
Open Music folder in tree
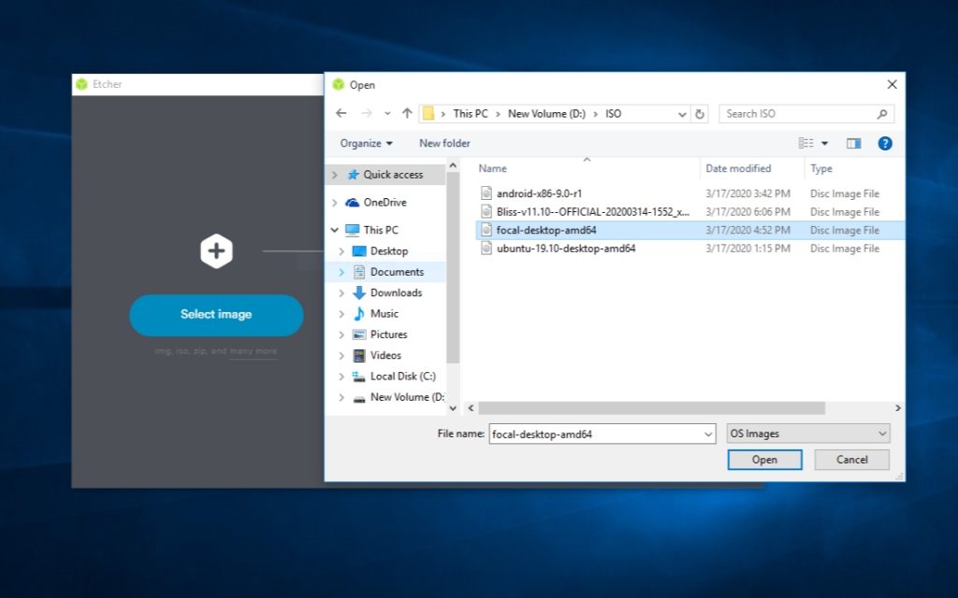[384, 314]
